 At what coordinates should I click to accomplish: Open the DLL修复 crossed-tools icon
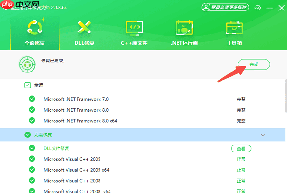click(x=84, y=27)
